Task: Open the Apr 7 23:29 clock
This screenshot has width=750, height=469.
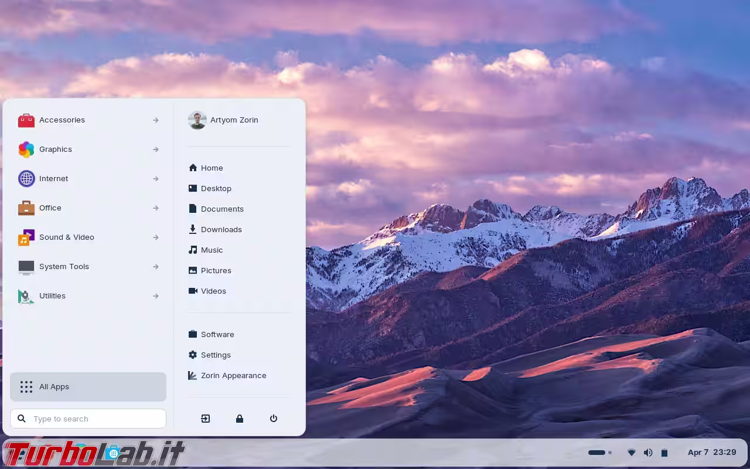Action: coord(712,453)
